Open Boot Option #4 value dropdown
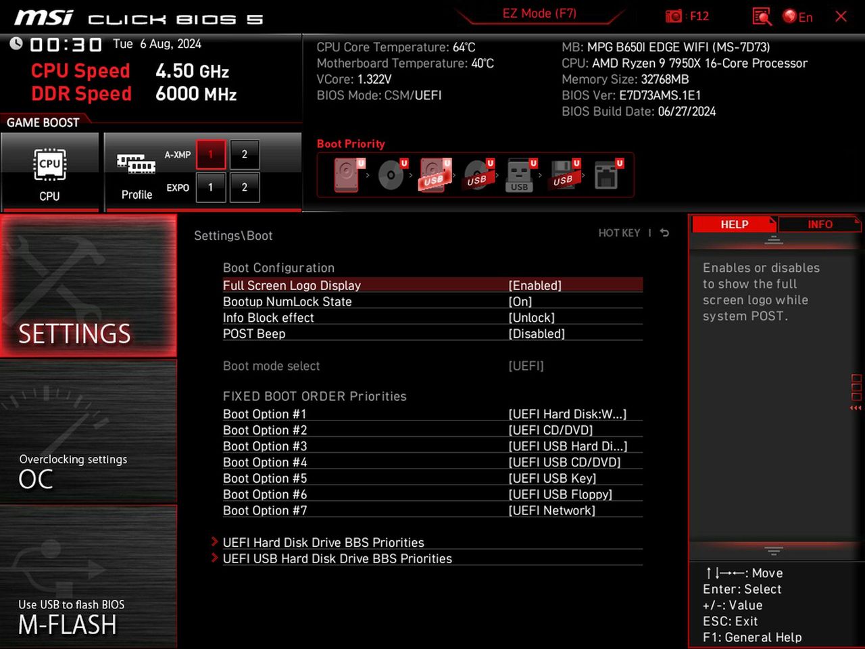865x649 pixels. coord(564,462)
